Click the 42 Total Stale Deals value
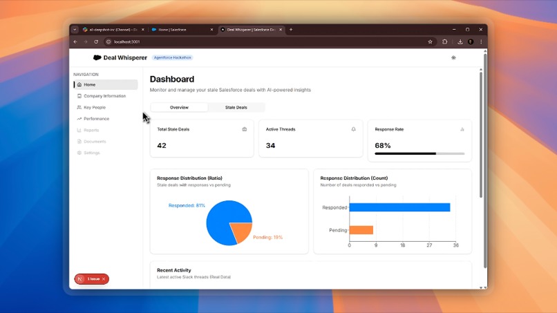 point(162,145)
